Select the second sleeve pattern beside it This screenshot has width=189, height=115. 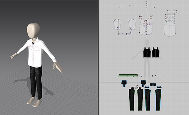coord(132,24)
